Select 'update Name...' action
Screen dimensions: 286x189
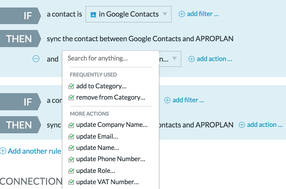point(98,148)
